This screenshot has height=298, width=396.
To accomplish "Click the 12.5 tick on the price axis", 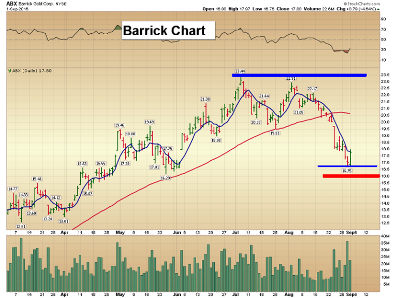I will pos(385,223).
